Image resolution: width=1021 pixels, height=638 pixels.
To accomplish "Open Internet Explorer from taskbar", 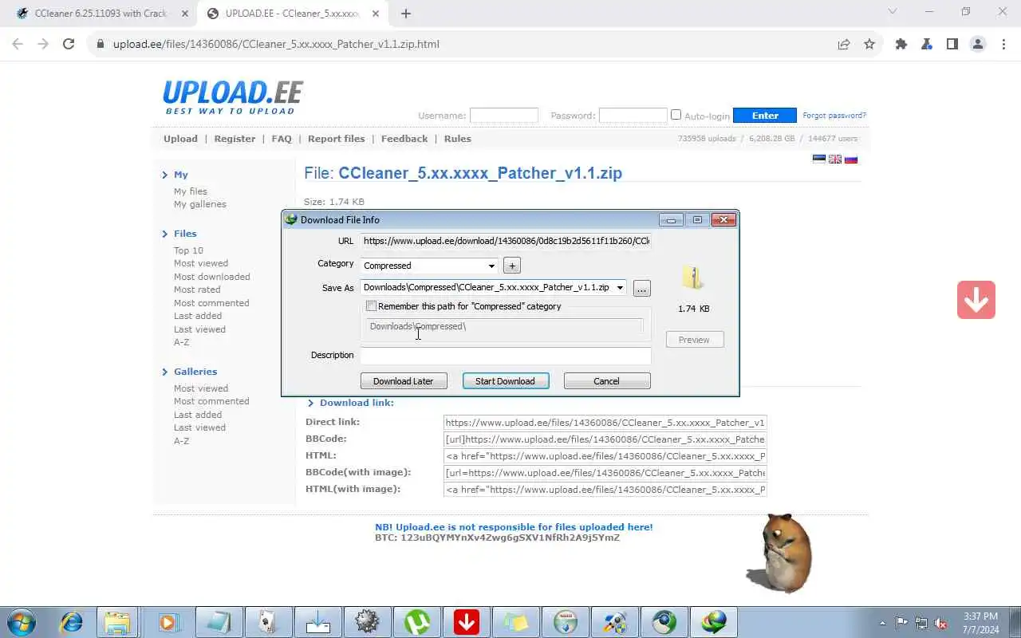I will tap(72, 622).
